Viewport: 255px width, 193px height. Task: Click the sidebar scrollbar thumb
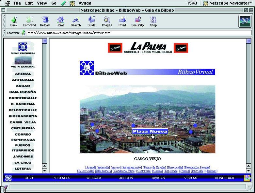click(44, 41)
